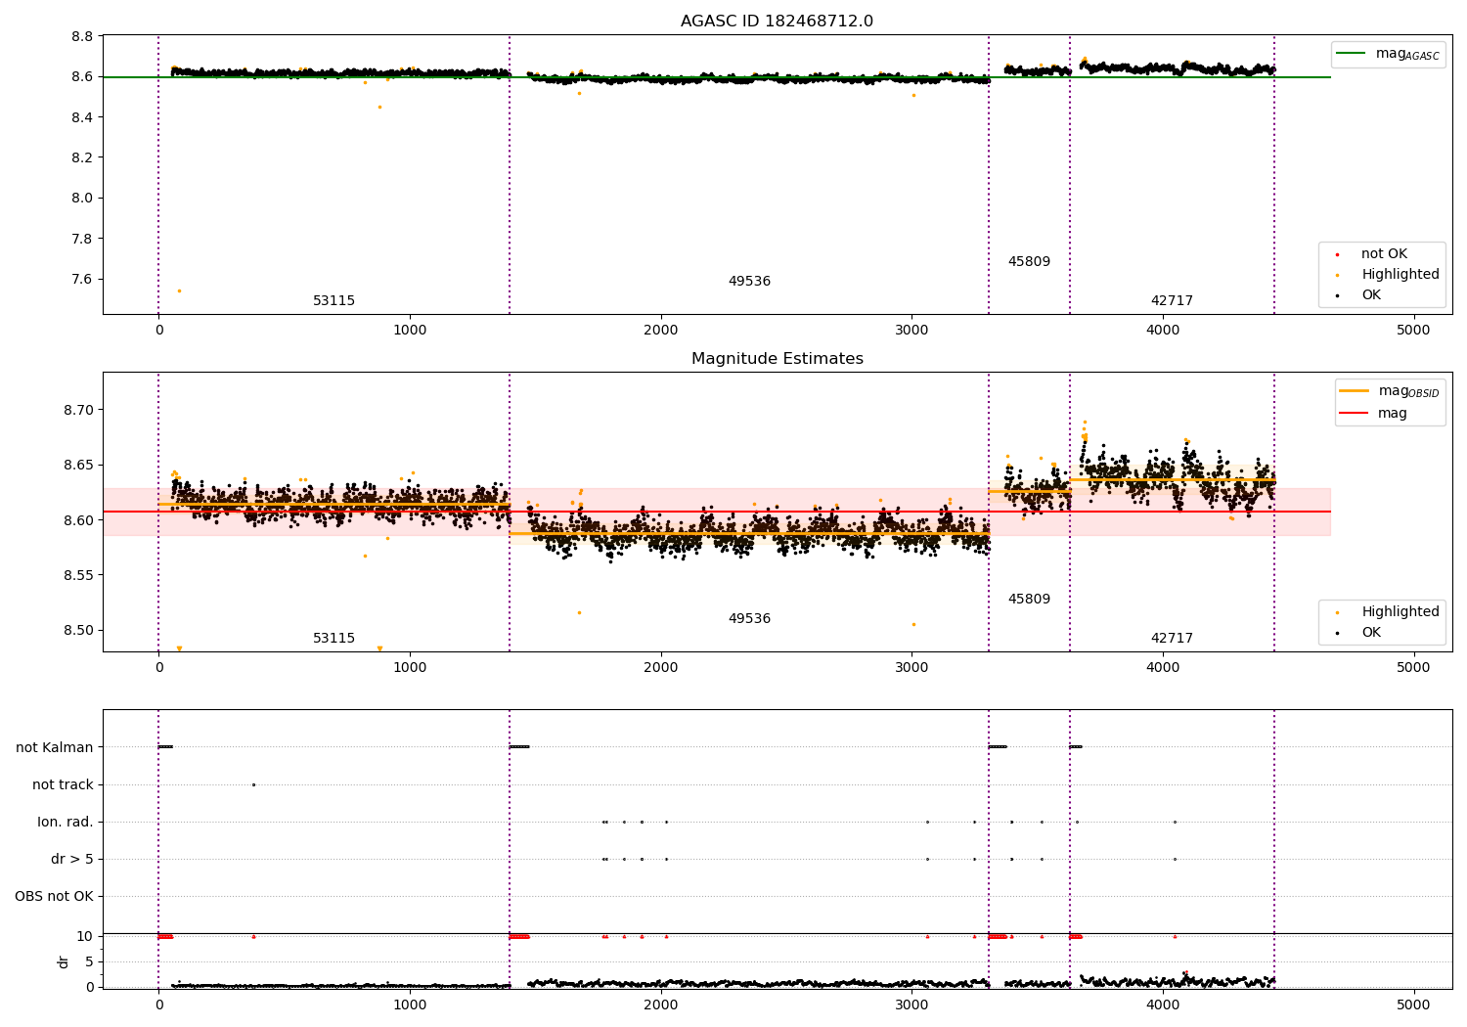Click x-axis tick 3000 under the bottom plot
Screen dimensions: 1467x1027
pyautogui.click(x=911, y=1005)
